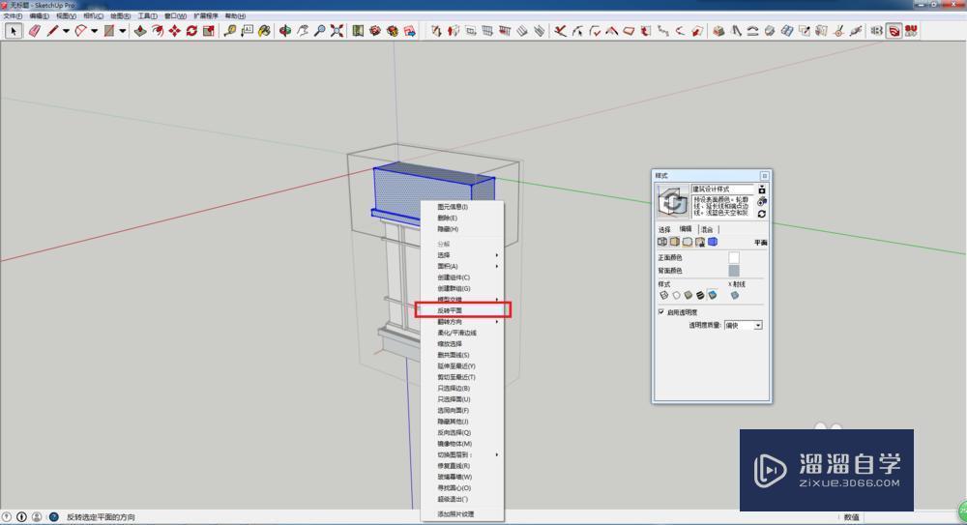
Task: Select the Offset tool
Action: [x=158, y=30]
